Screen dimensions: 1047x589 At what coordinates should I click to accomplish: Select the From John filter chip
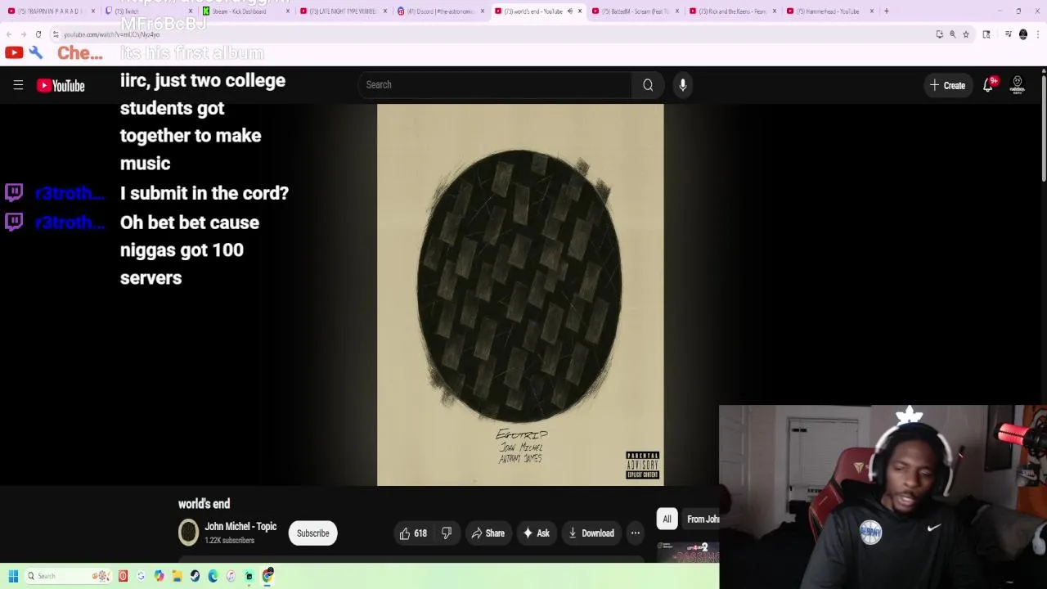[703, 519]
